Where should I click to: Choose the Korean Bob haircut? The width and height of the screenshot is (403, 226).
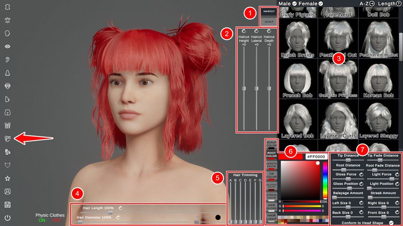[x=378, y=79]
